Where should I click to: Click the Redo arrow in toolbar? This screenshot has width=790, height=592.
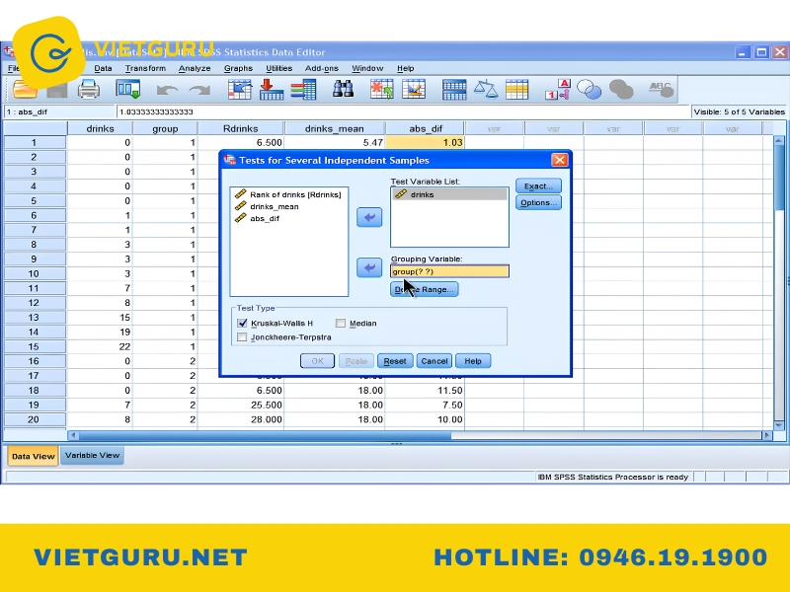click(x=200, y=90)
